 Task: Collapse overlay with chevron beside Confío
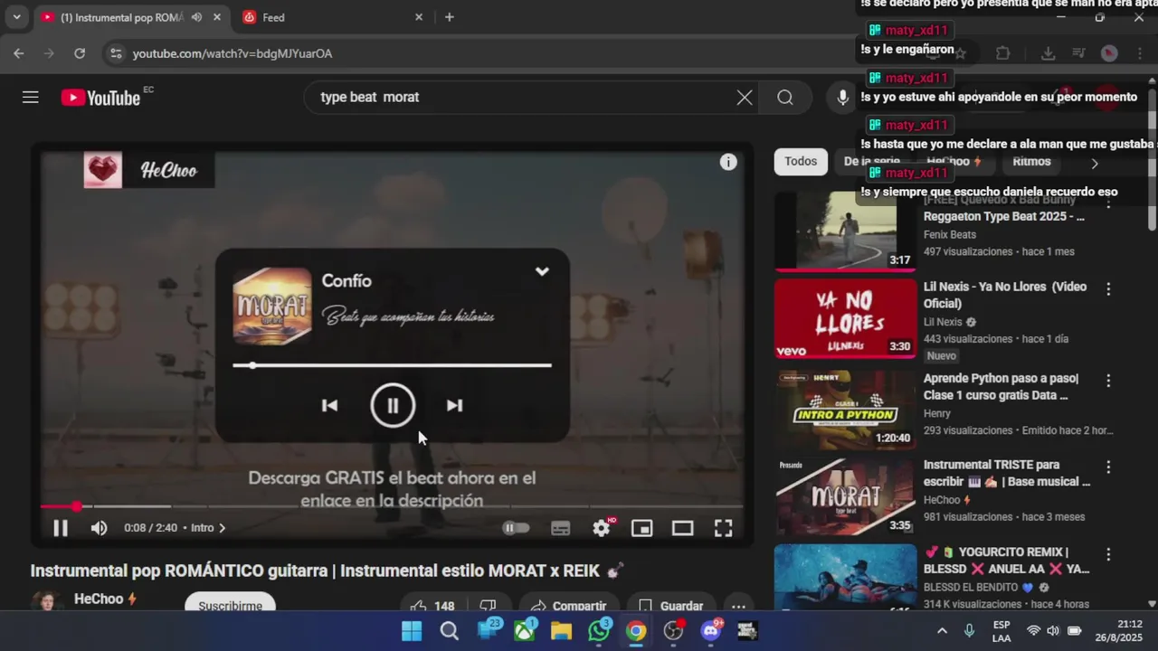coord(542,271)
